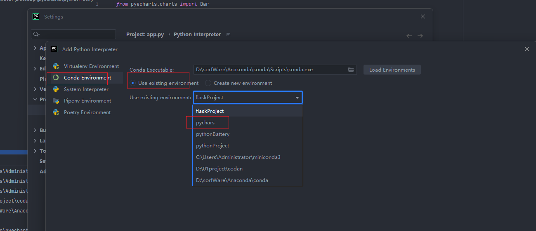Select D:\01project\codan environment option

click(x=248, y=168)
